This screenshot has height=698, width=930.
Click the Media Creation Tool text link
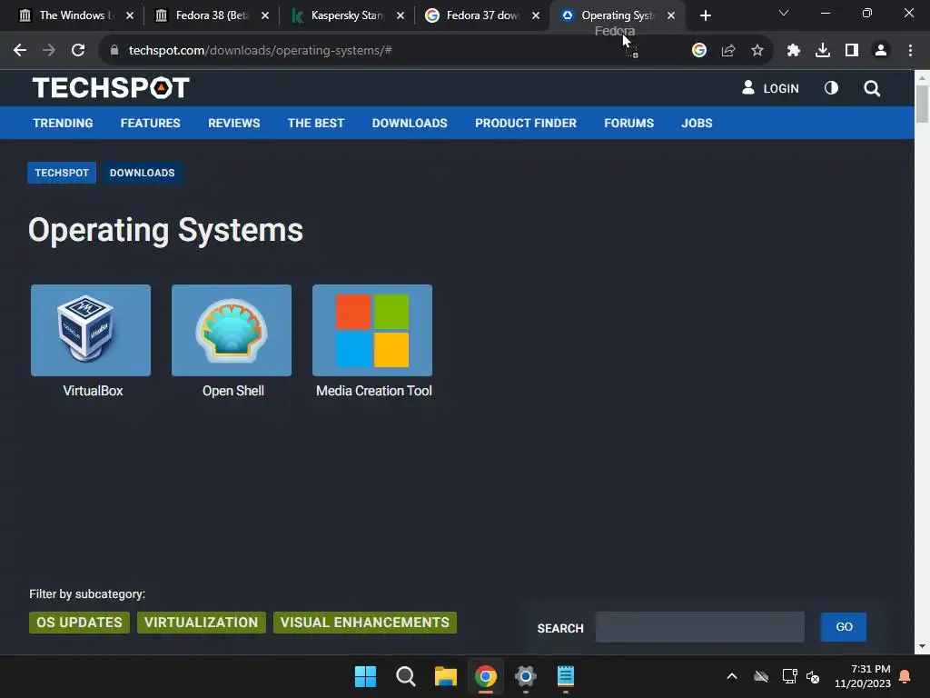[x=373, y=391]
